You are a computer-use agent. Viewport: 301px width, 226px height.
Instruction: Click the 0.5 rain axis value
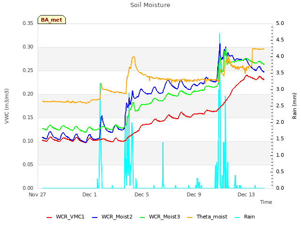[x=280, y=172]
